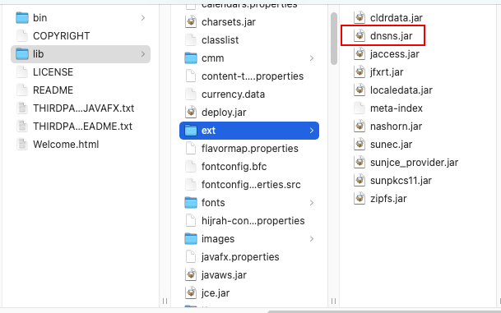Click the deploy.jar archive icon
Image resolution: width=501 pixels, height=313 pixels.
191,113
